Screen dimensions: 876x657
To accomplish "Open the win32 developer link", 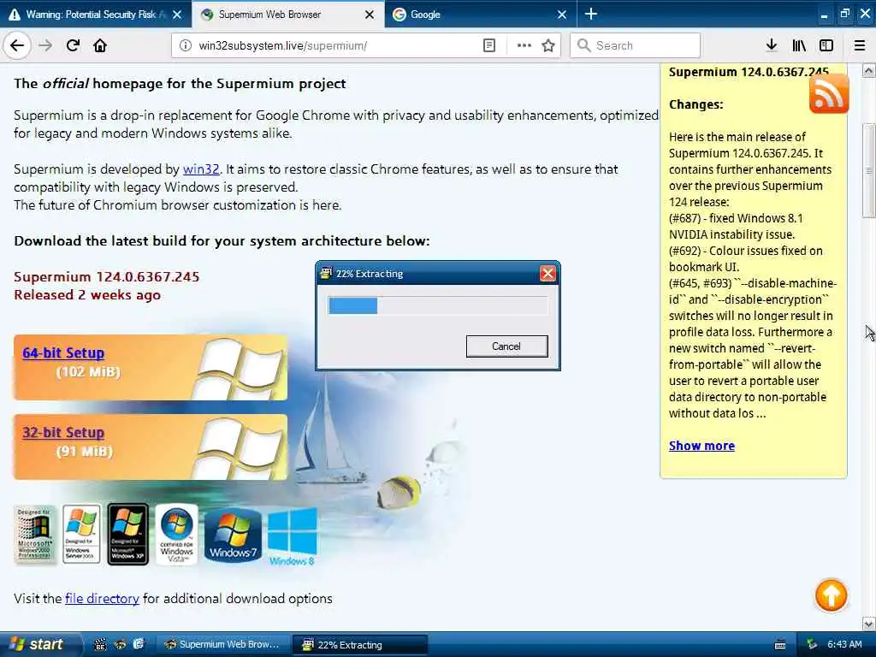I will (x=201, y=169).
